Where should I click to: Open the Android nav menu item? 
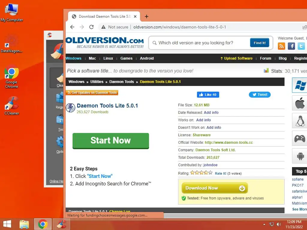click(147, 58)
